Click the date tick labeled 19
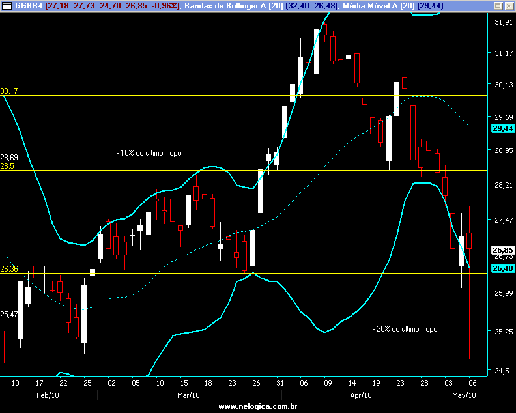Image resolution: width=516 pixels, height=413 pixels. (x=376, y=383)
